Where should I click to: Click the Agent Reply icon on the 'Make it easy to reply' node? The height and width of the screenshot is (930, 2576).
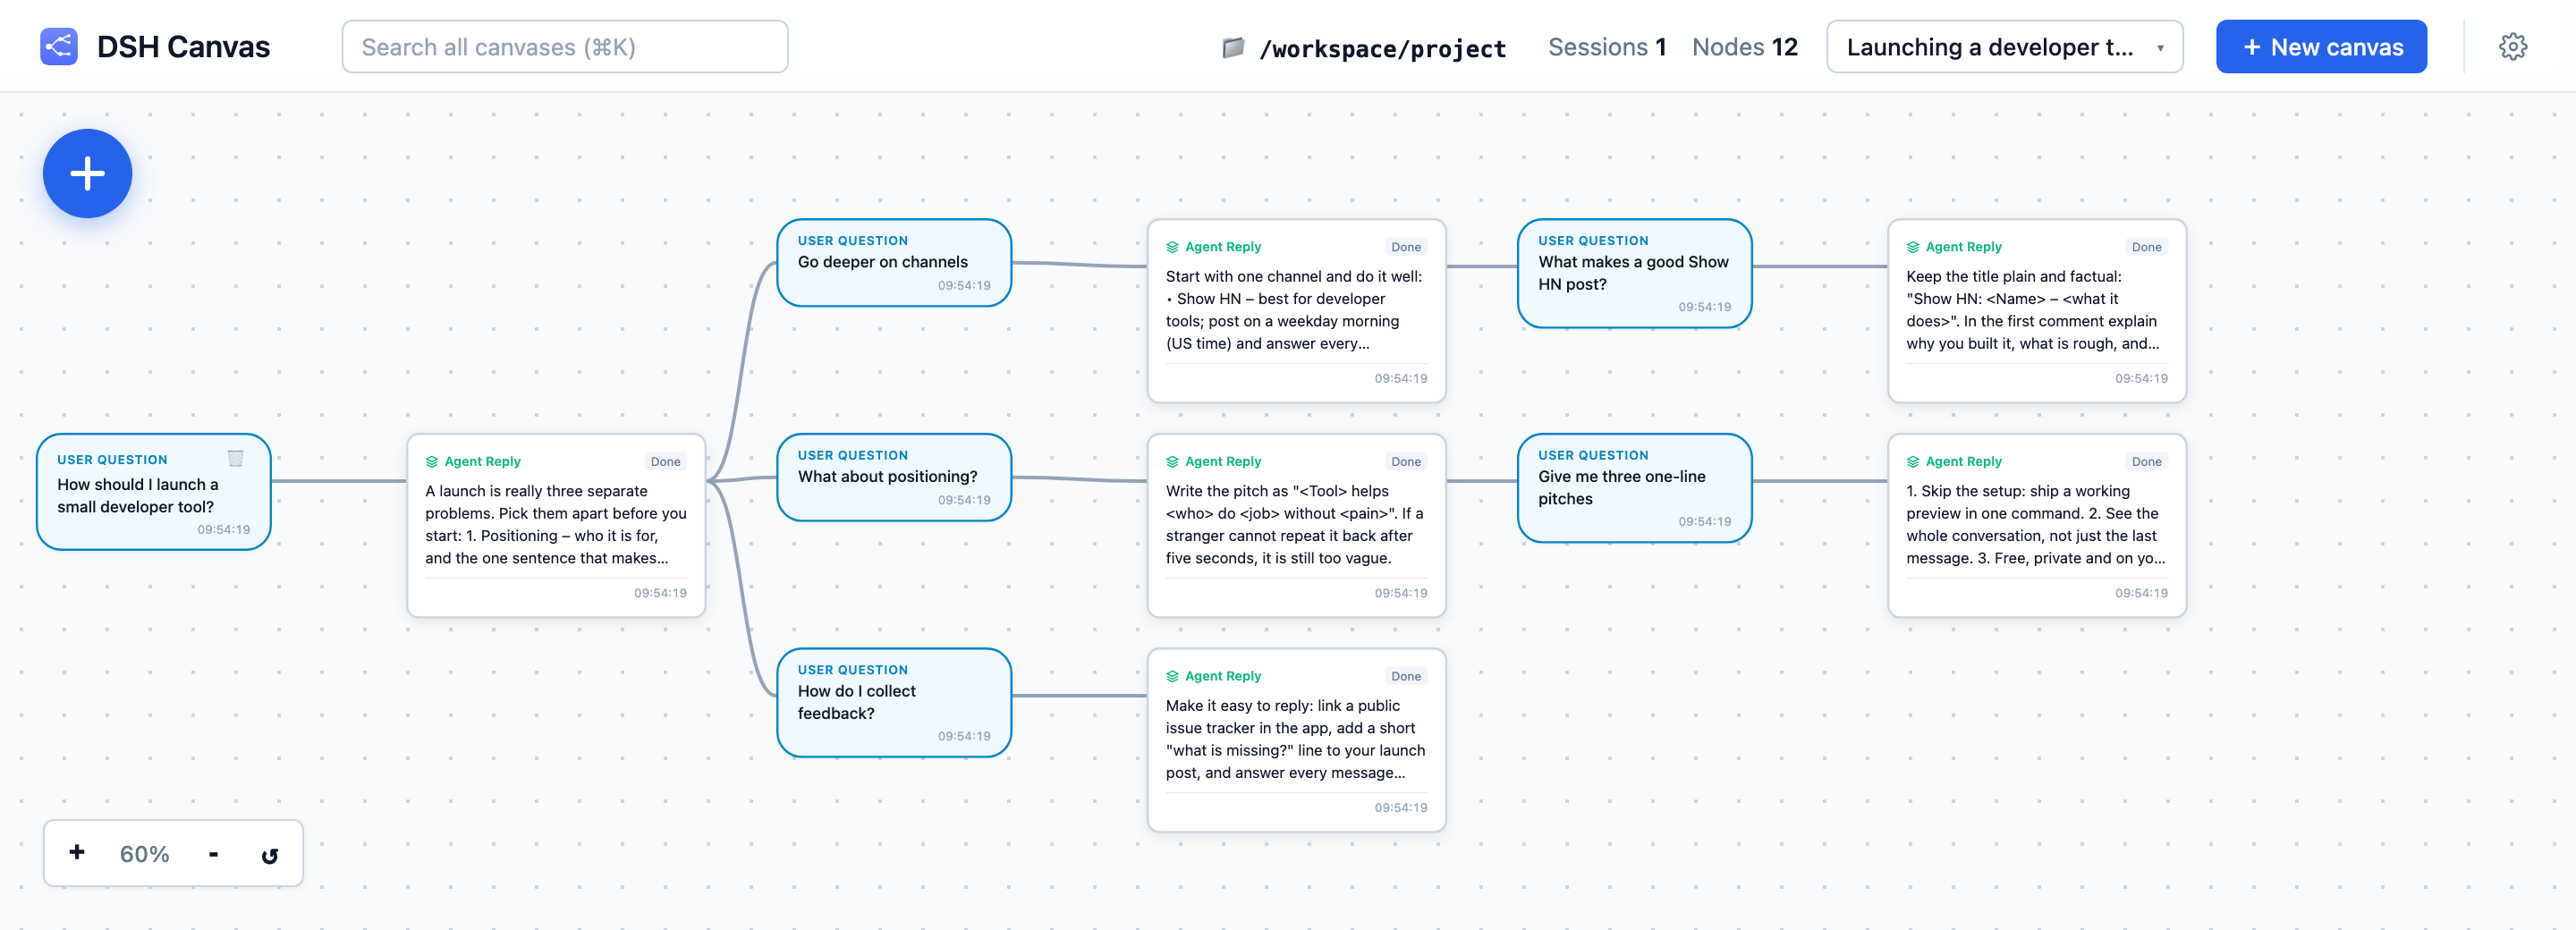pyautogui.click(x=1172, y=676)
